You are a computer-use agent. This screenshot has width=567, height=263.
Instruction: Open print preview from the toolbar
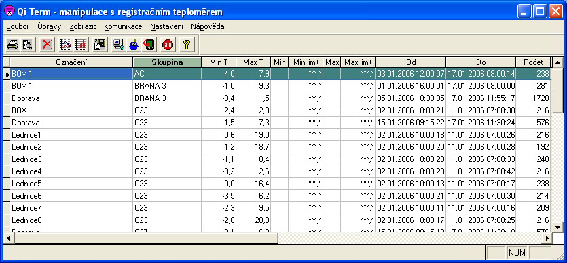[28, 45]
